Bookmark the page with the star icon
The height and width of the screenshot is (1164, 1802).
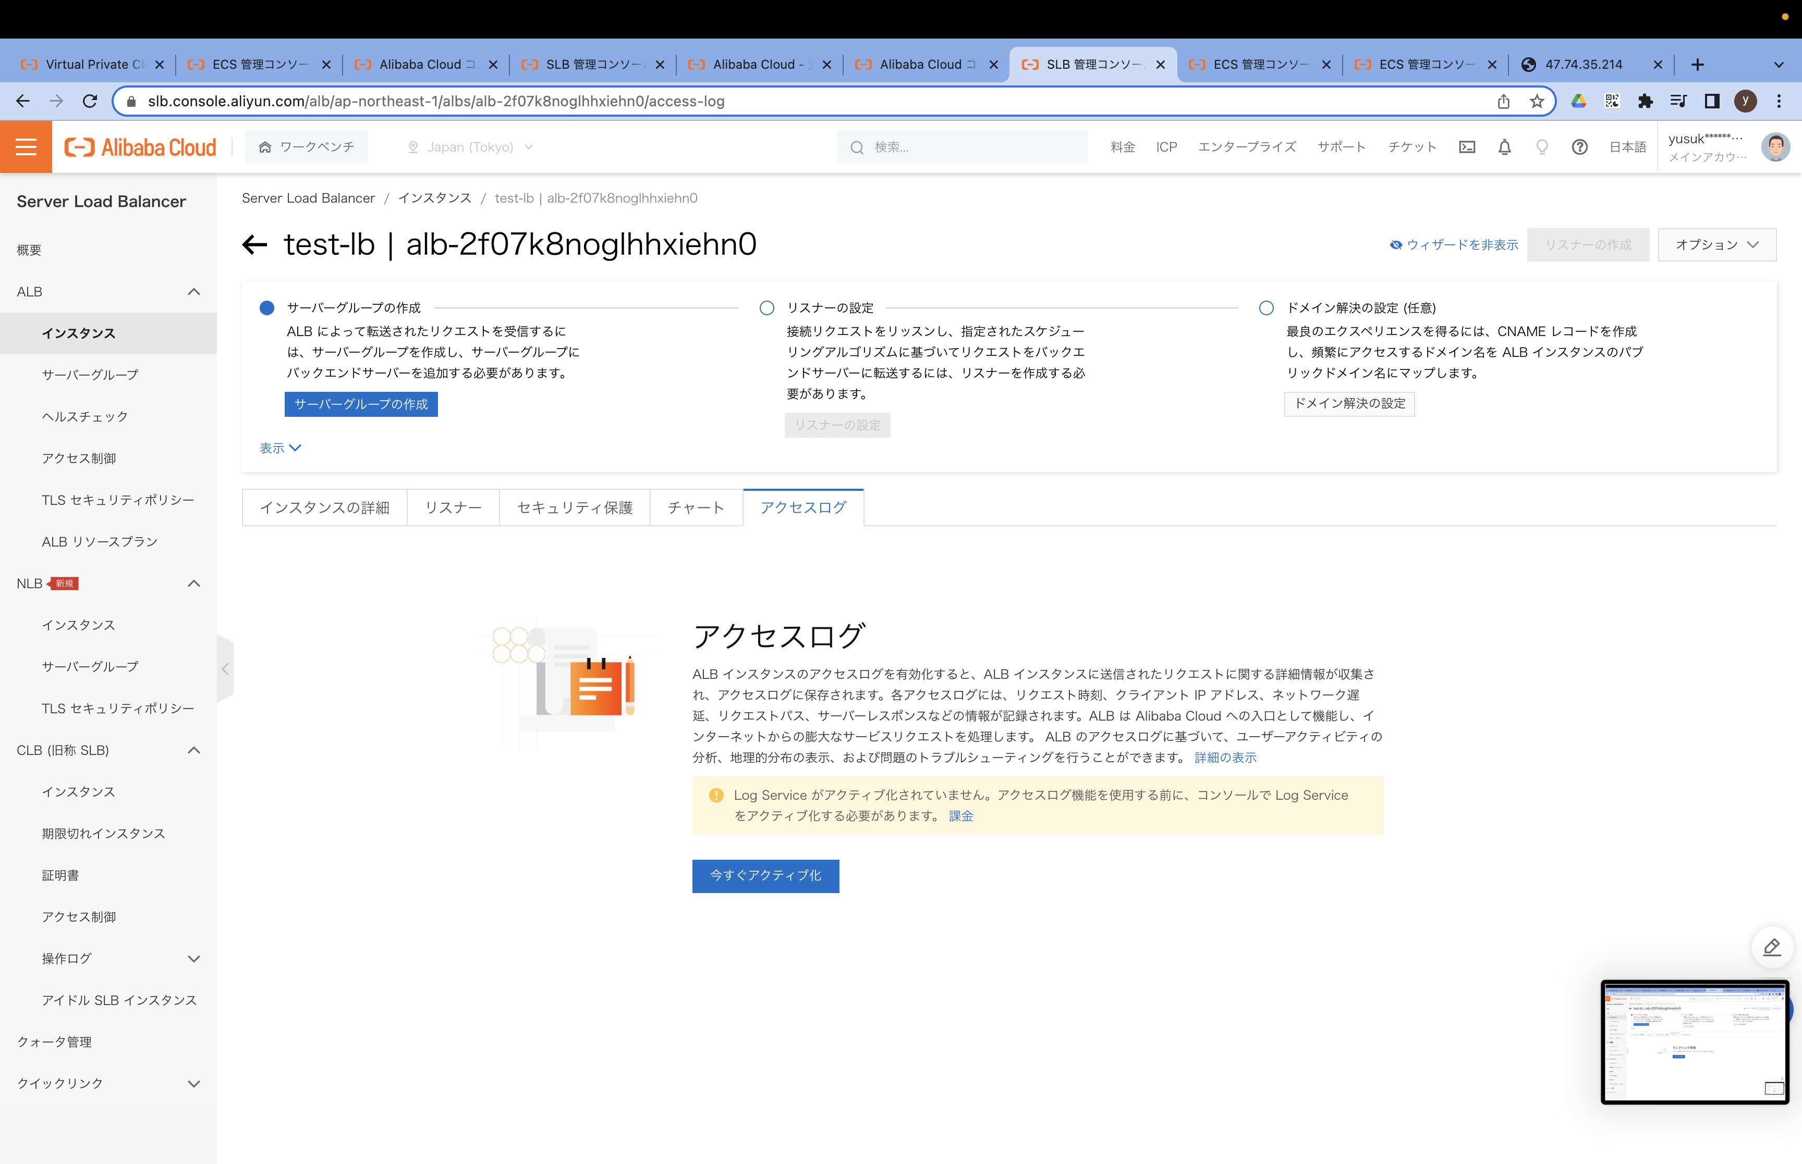[x=1537, y=101]
